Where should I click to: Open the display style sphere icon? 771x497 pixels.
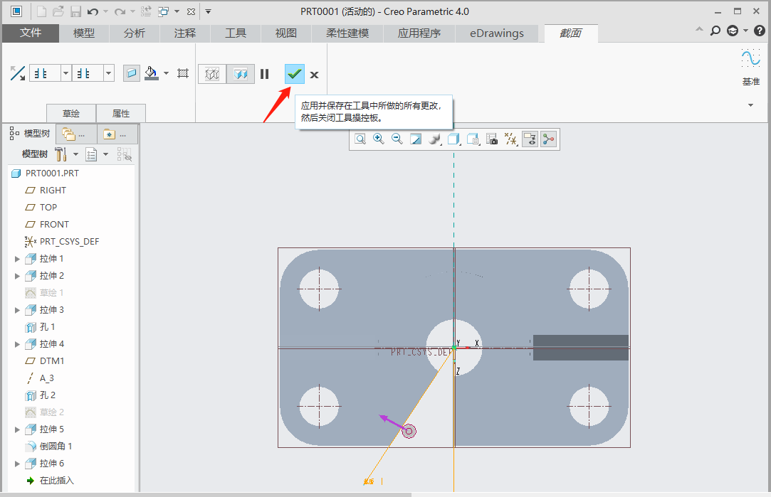pyautogui.click(x=434, y=139)
